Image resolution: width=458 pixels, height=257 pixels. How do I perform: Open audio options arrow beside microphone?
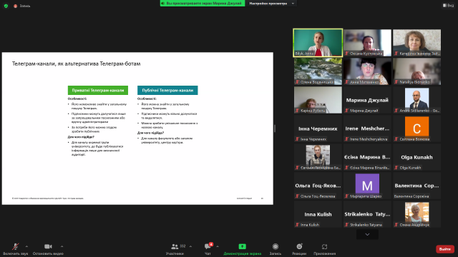(x=26, y=246)
